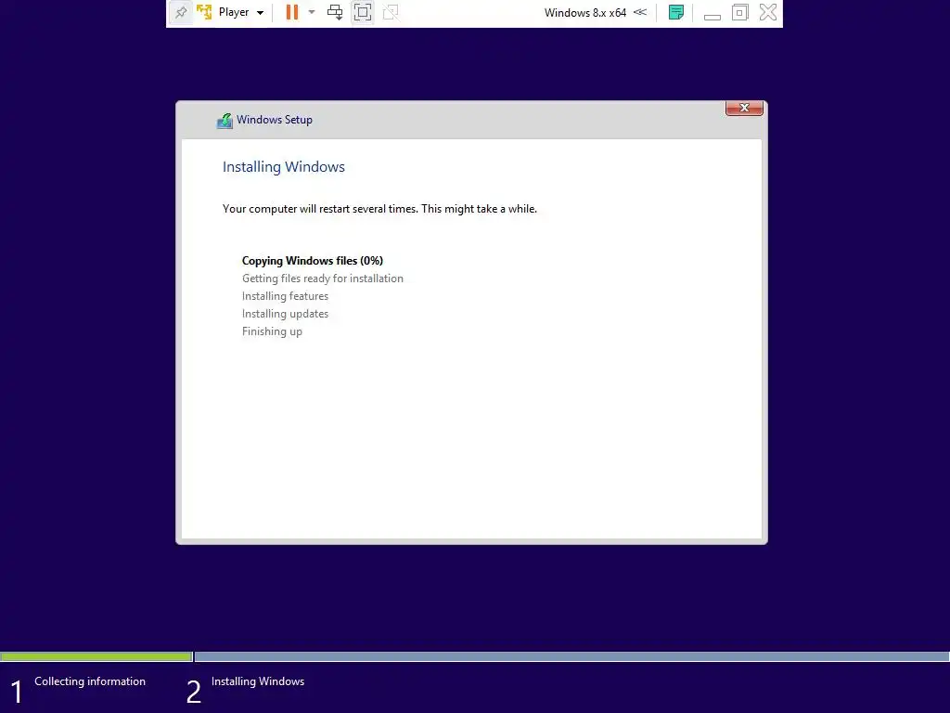
Task: Restore down the VMware Player window
Action: (739, 12)
